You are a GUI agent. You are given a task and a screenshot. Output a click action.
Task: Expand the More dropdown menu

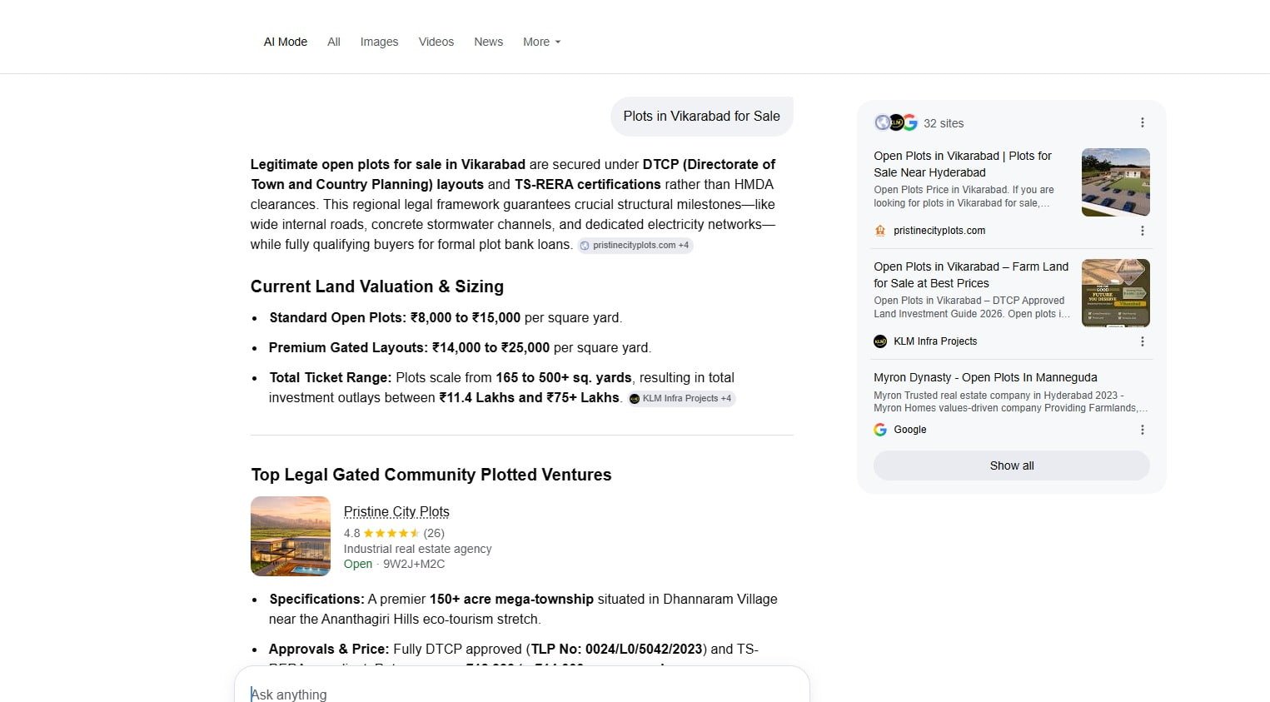tap(541, 42)
